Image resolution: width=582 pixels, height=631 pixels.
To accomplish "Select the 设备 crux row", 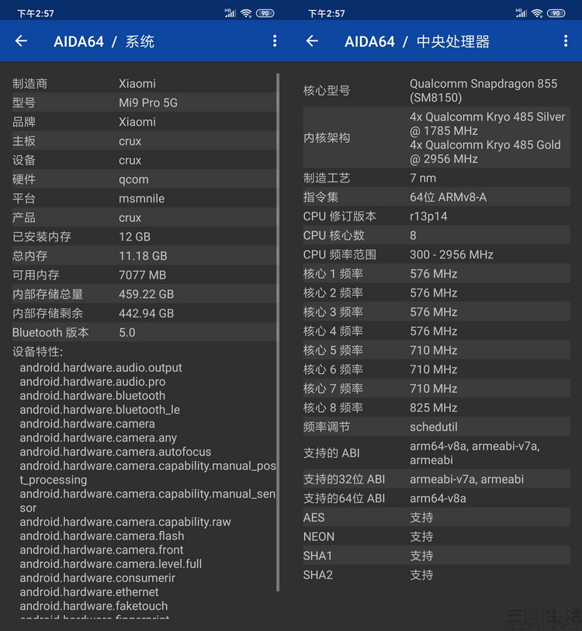I will pyautogui.click(x=144, y=160).
